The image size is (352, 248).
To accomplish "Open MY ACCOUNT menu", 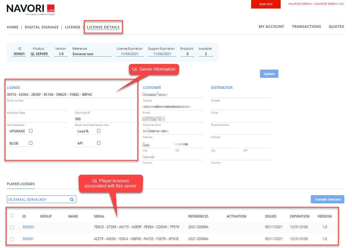I will tap(271, 26).
